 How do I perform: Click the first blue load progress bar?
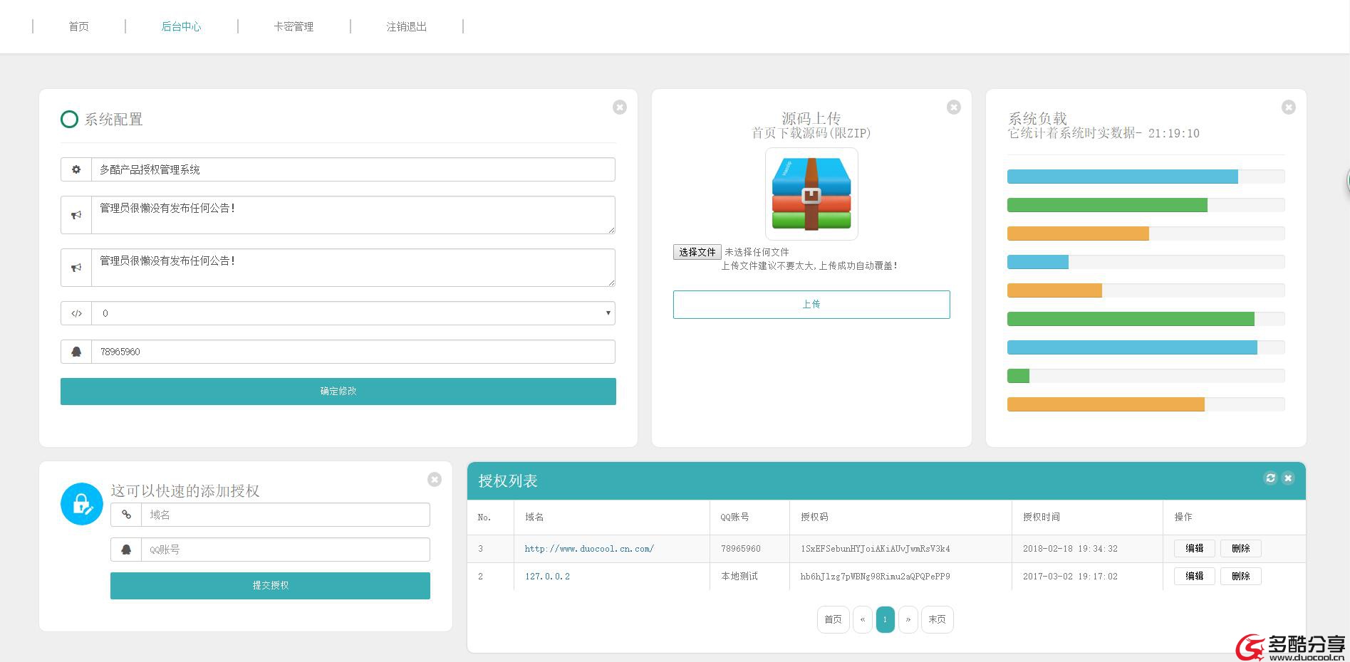1123,177
